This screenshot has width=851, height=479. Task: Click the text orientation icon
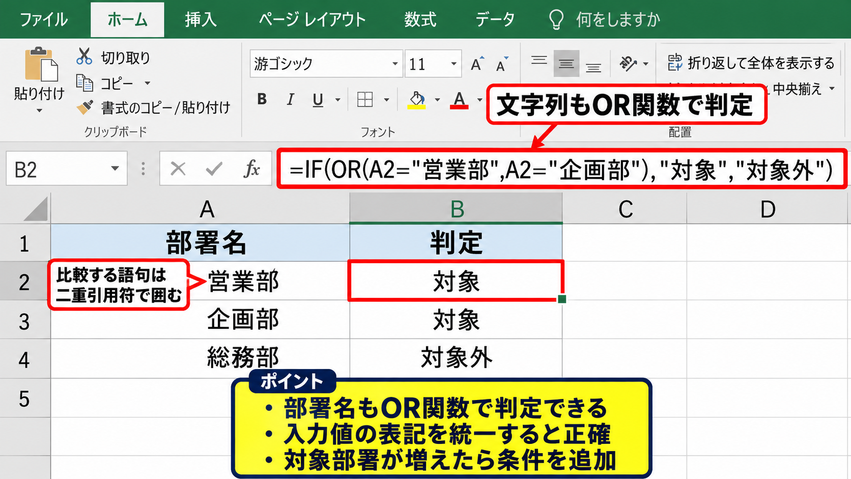click(x=628, y=64)
